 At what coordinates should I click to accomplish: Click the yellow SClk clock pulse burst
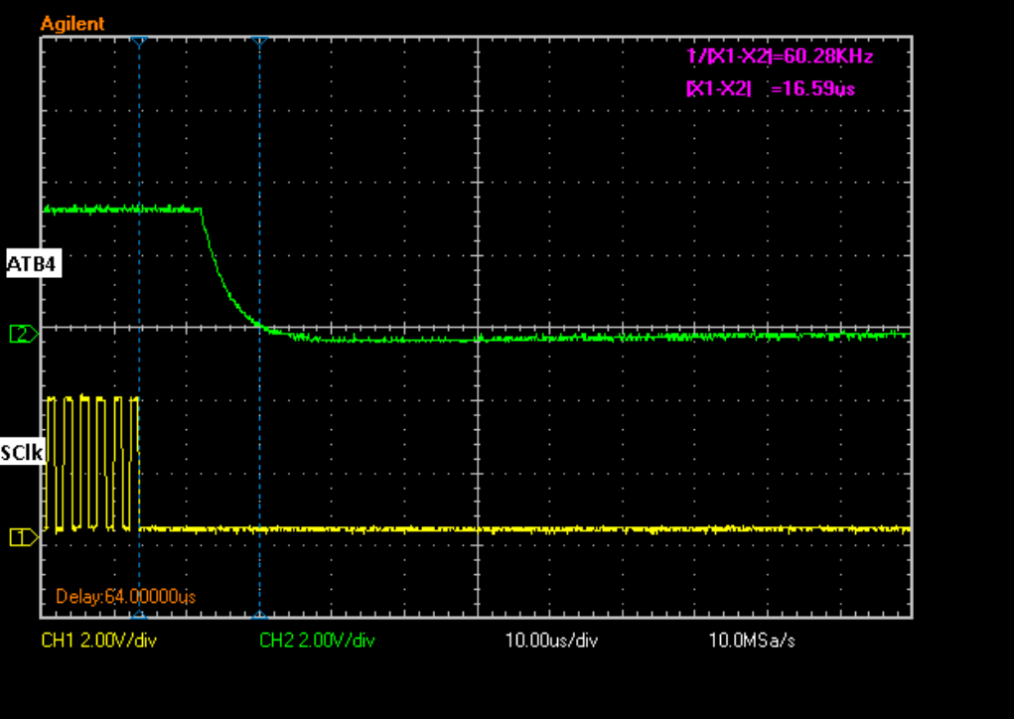(x=91, y=463)
